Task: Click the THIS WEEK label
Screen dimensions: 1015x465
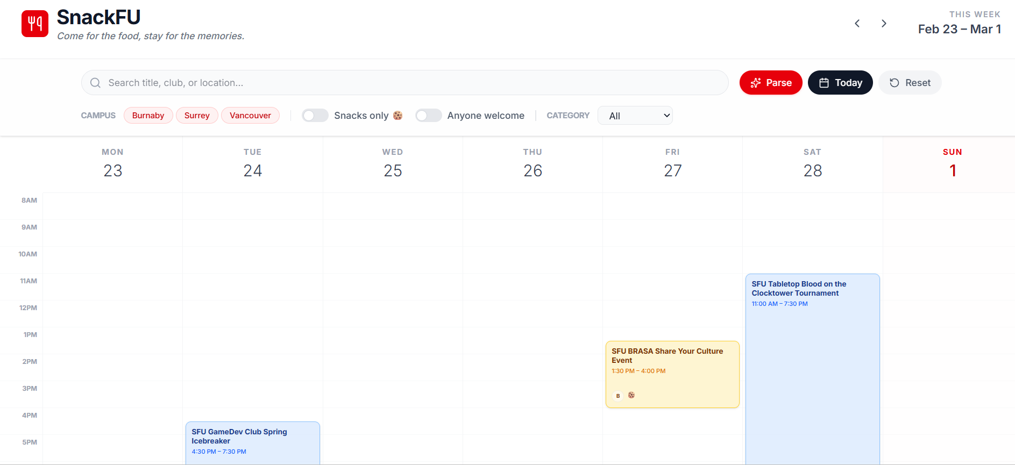Action: coord(975,15)
